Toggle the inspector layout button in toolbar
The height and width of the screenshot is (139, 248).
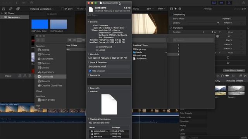pyautogui.click(x=229, y=3)
